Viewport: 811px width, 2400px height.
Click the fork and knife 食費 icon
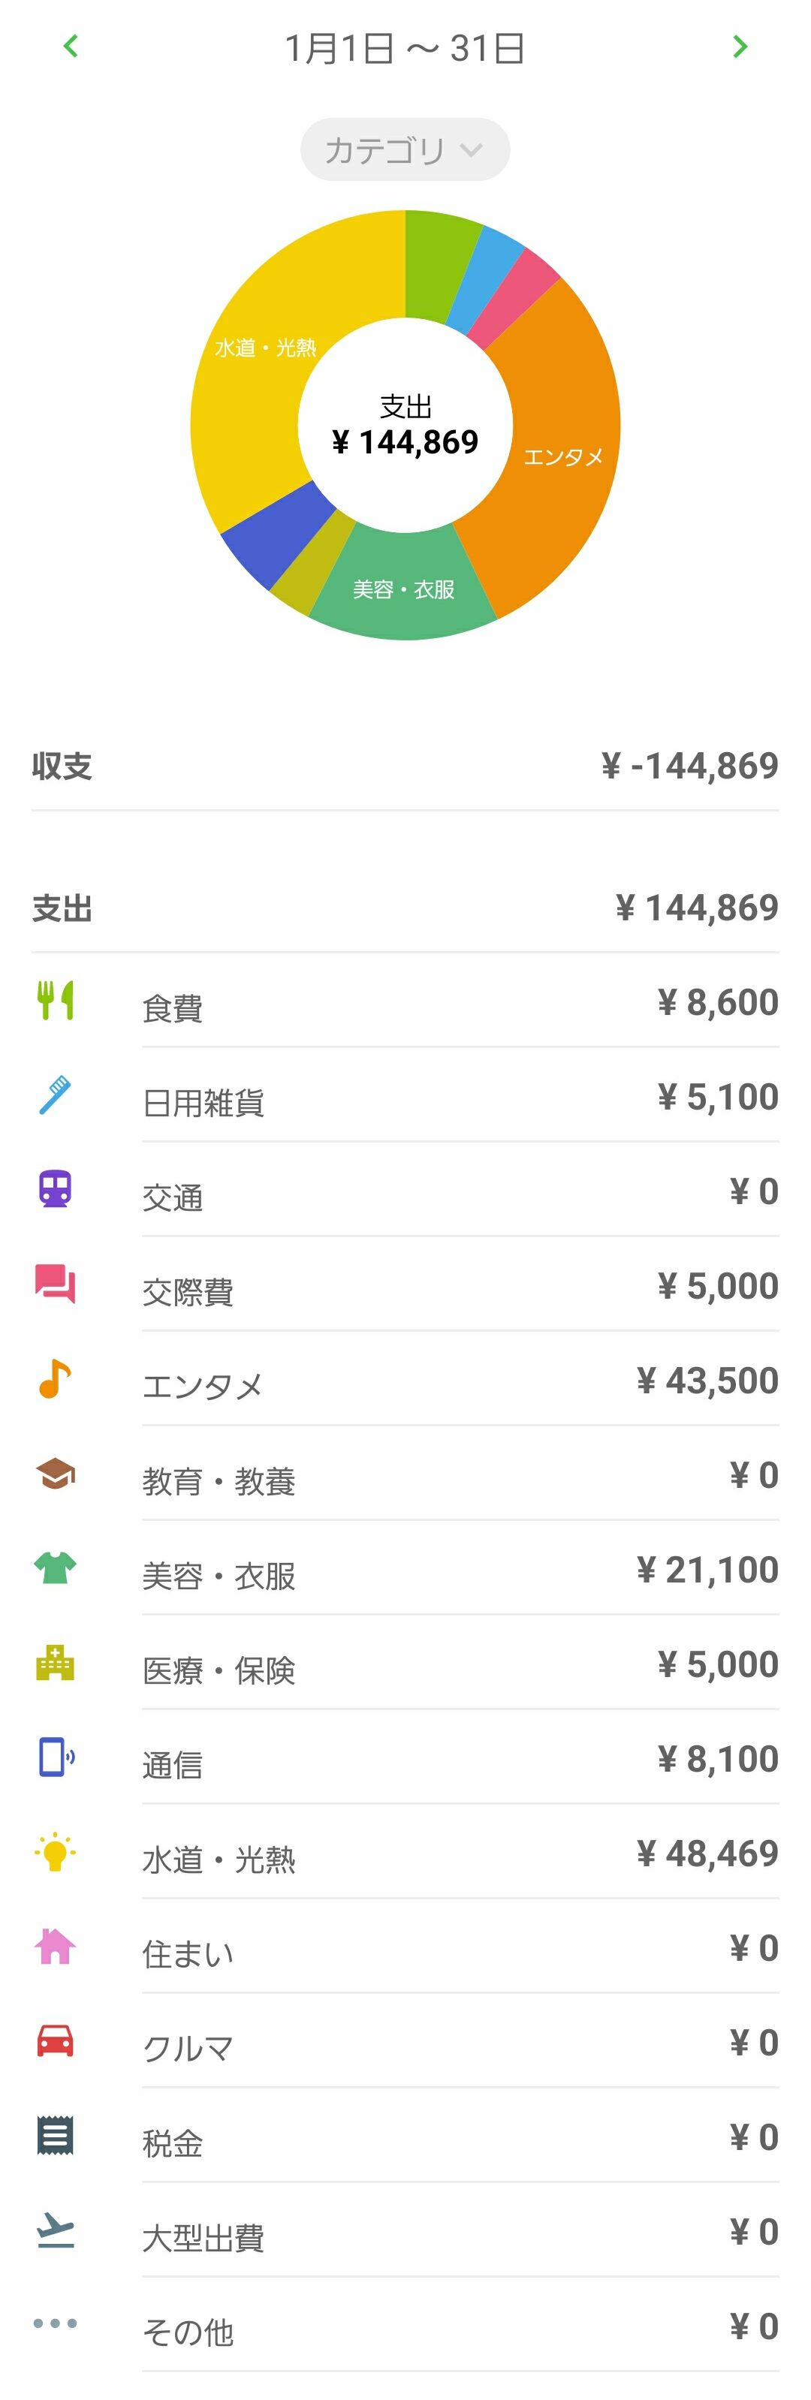click(55, 1000)
